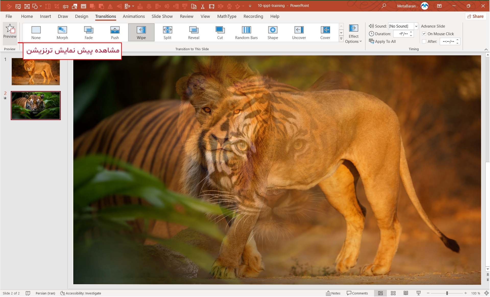The height and width of the screenshot is (297, 490).
Task: Set transition to None
Action: point(36,32)
